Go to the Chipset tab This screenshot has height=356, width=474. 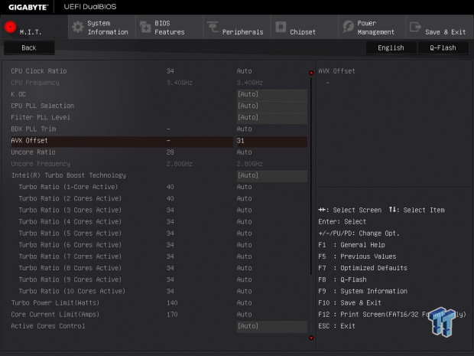point(304,27)
